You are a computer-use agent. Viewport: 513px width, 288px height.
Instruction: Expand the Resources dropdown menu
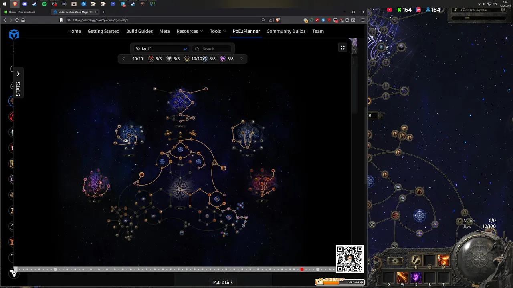pos(190,31)
